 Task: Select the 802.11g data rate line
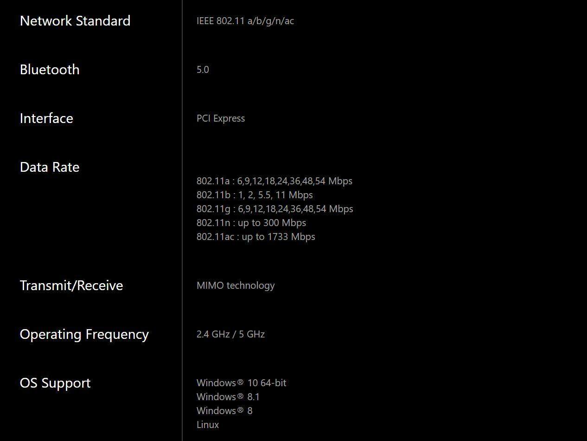coord(274,209)
